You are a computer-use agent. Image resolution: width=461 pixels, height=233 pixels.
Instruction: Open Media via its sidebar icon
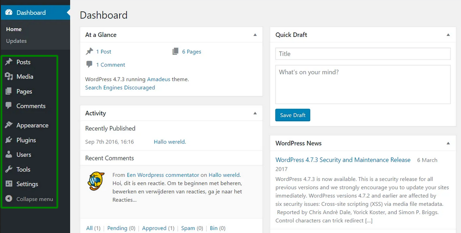(9, 77)
